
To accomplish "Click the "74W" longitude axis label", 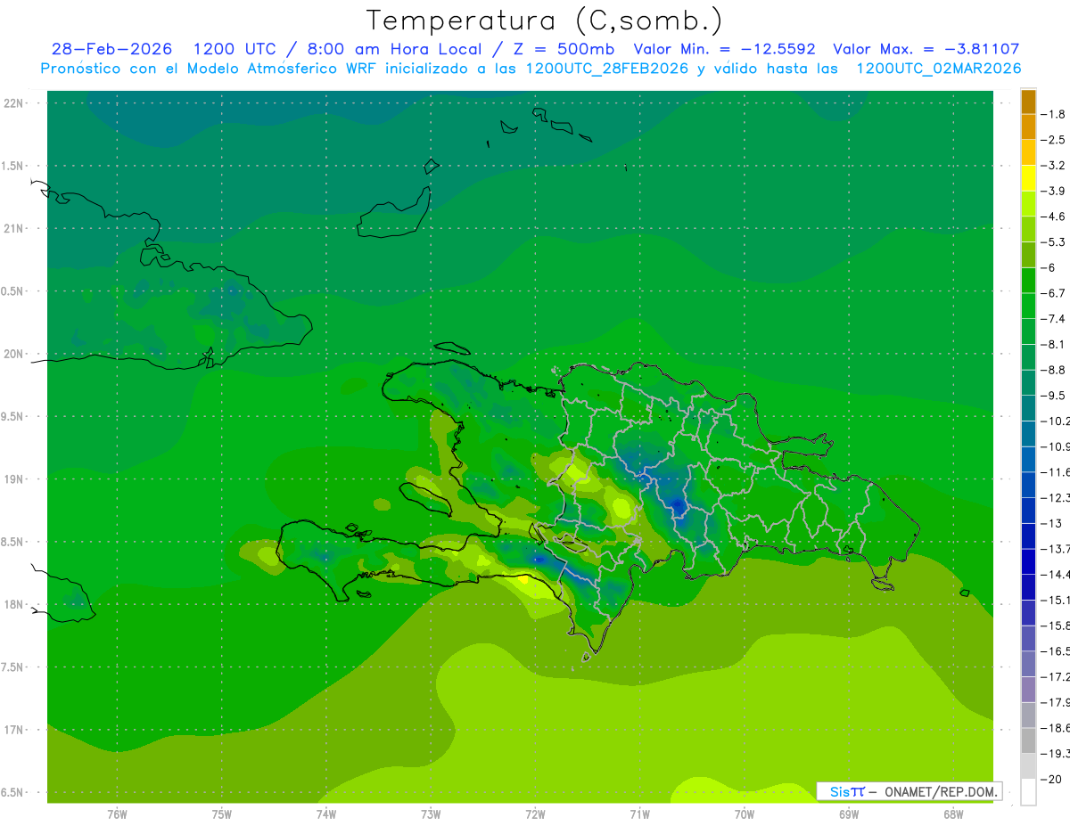I will pos(326,814).
